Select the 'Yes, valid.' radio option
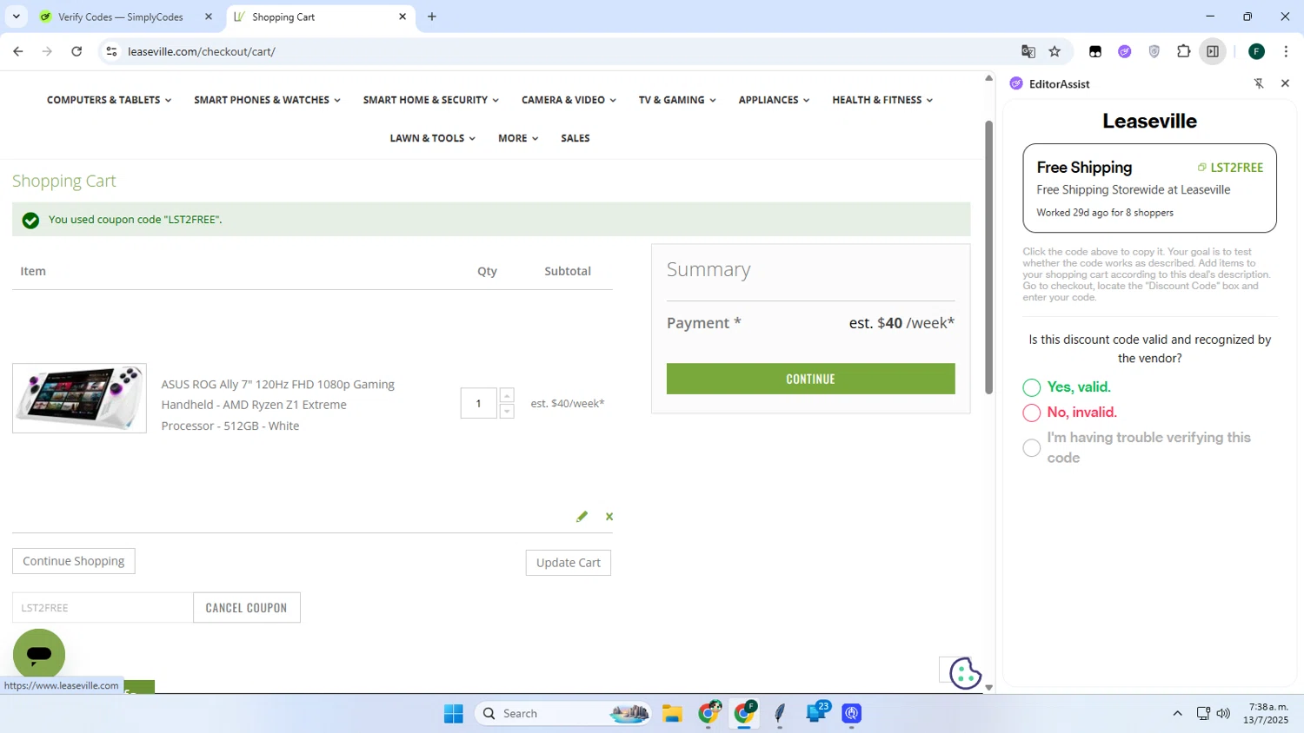This screenshot has height=733, width=1304. pyautogui.click(x=1032, y=387)
